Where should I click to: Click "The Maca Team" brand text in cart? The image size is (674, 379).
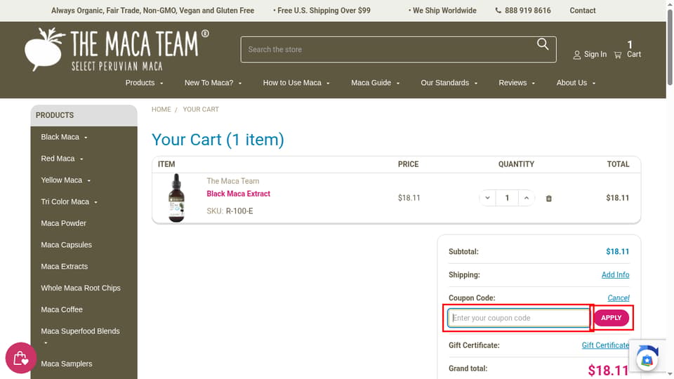click(x=232, y=181)
